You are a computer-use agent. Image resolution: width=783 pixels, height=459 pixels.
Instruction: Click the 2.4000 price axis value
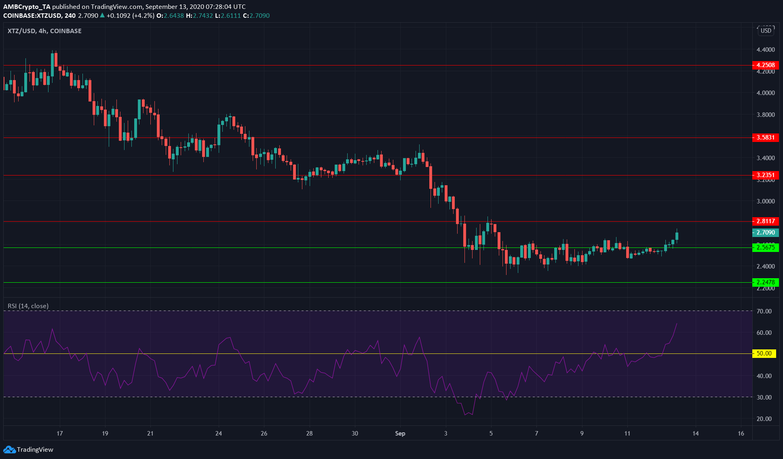(766, 267)
